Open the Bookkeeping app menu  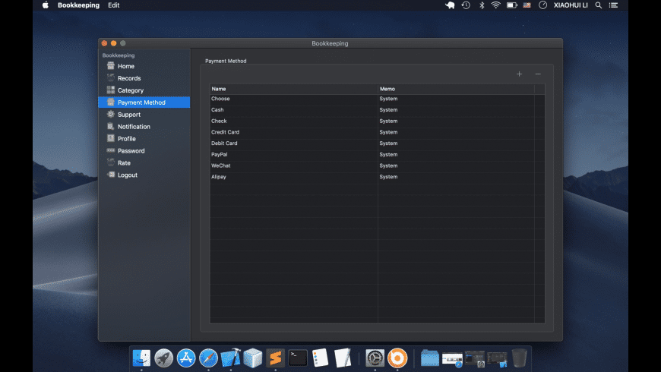pos(78,5)
